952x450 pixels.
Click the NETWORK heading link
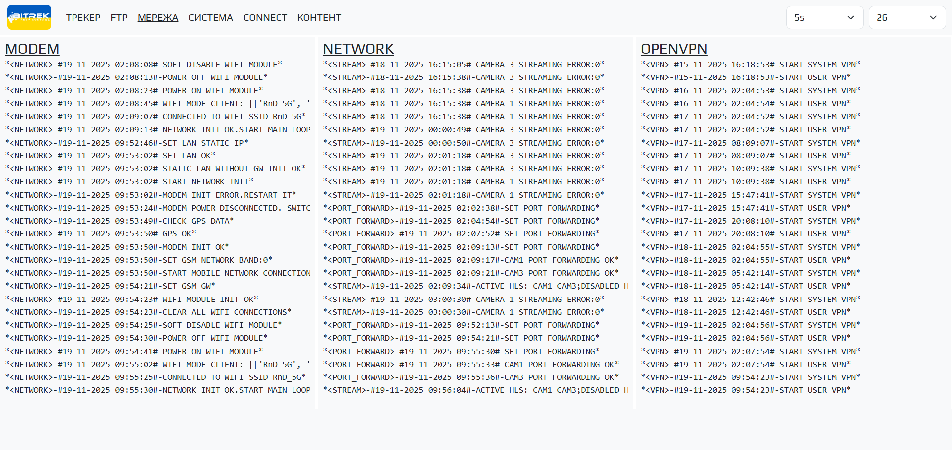(x=358, y=49)
